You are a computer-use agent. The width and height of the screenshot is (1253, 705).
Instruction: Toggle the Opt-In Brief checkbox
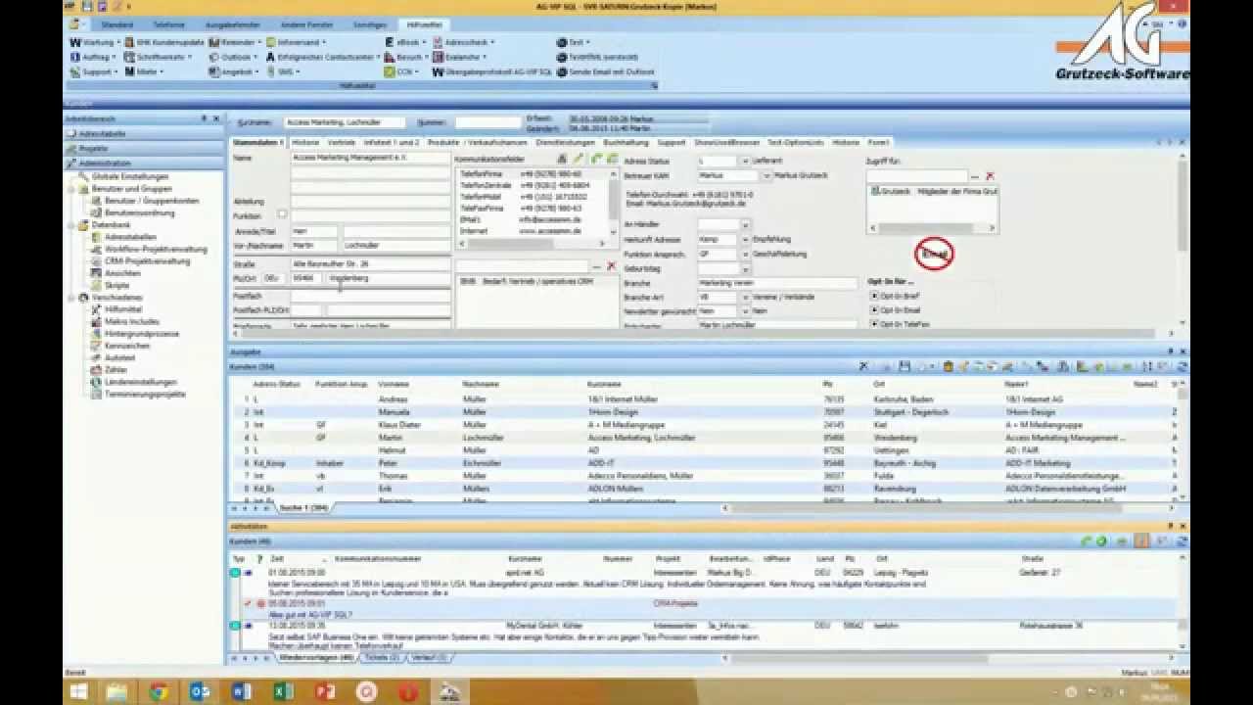point(874,296)
